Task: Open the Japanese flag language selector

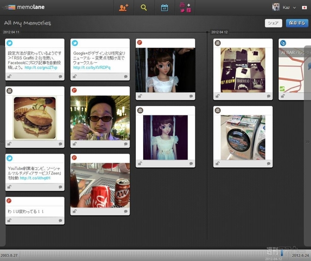Action: (304, 8)
